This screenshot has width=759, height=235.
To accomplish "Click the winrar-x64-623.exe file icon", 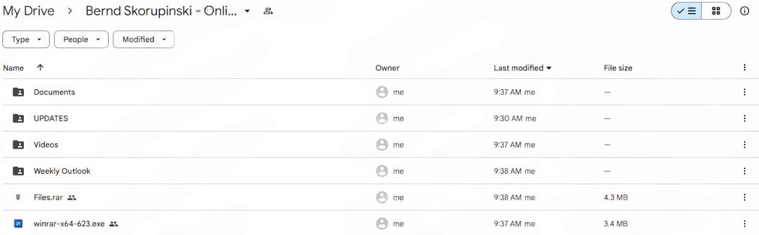I will [18, 224].
